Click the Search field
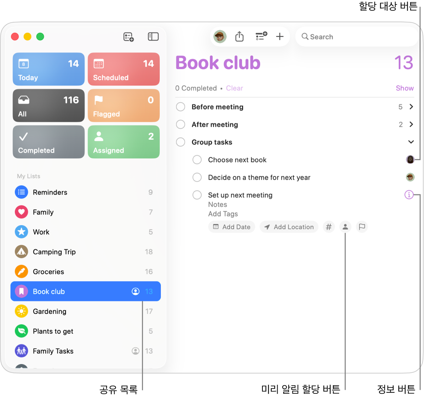 point(357,37)
